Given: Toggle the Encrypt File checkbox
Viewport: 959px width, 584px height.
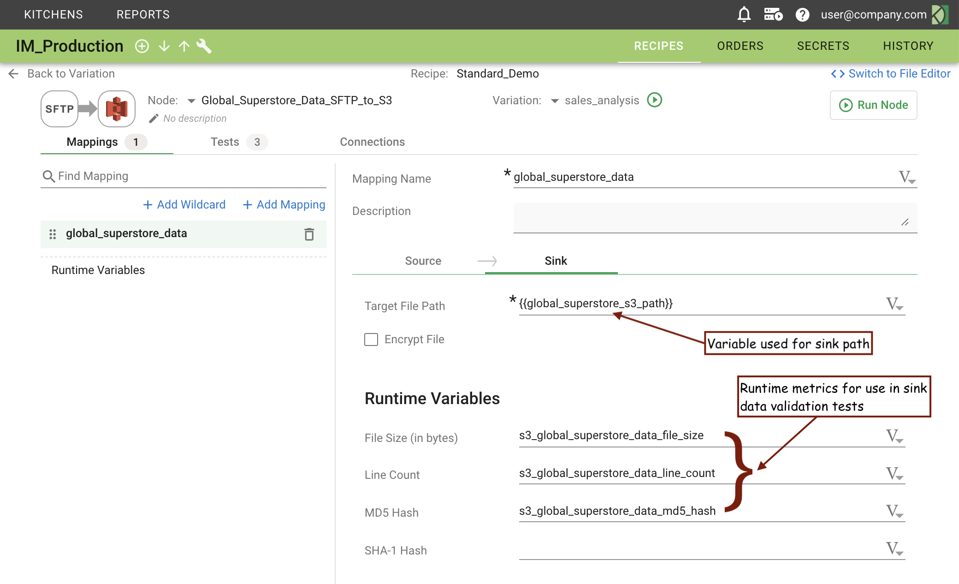Looking at the screenshot, I should coord(371,340).
